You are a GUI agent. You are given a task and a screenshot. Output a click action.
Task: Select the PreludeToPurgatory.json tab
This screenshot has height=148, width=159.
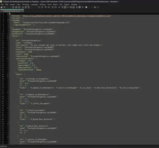point(12,11)
